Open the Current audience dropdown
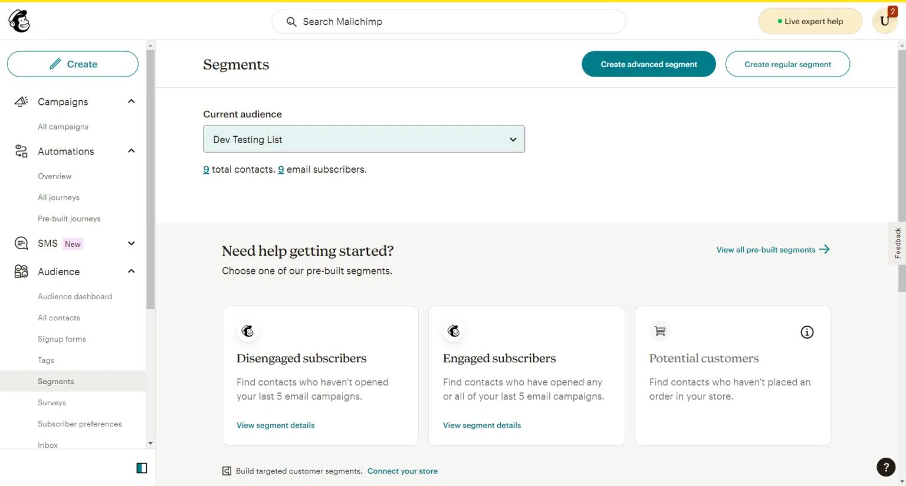The height and width of the screenshot is (486, 906). pos(364,139)
